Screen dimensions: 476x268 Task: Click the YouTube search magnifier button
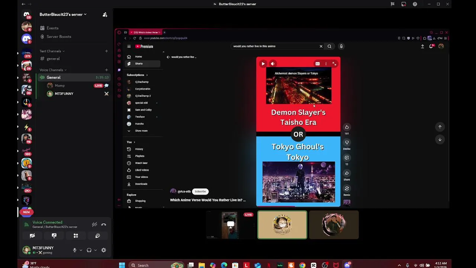[x=329, y=47]
